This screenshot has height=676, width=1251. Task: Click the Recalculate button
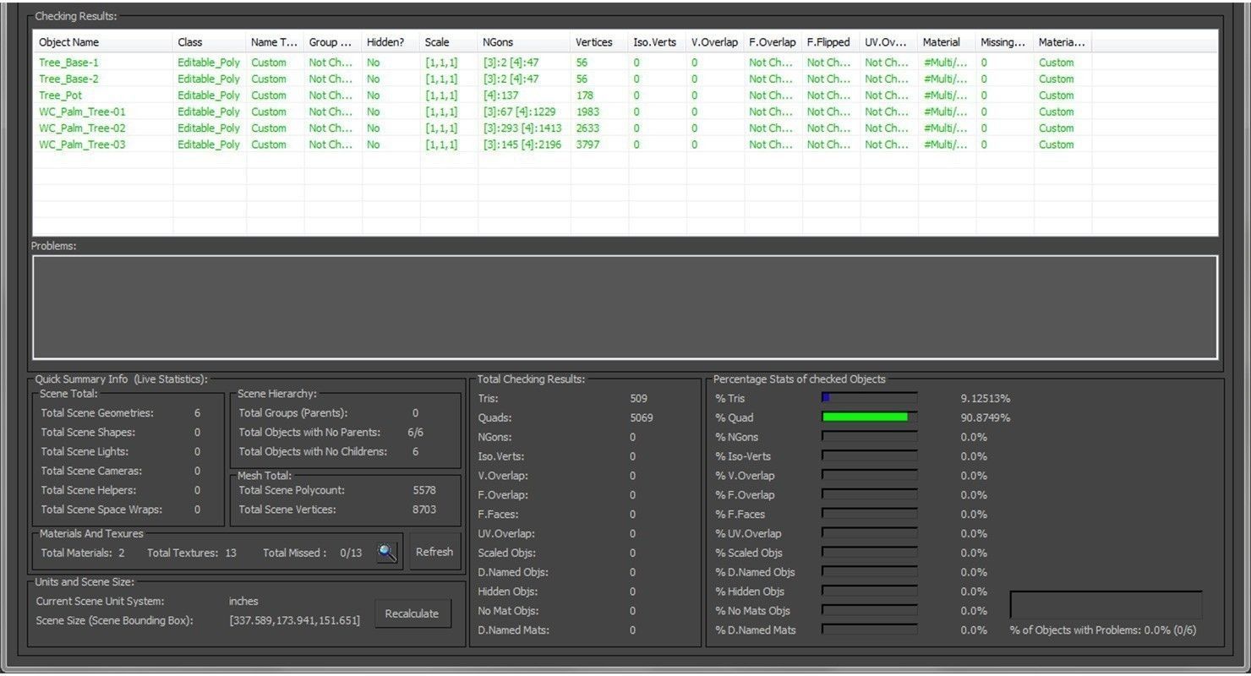tap(412, 613)
